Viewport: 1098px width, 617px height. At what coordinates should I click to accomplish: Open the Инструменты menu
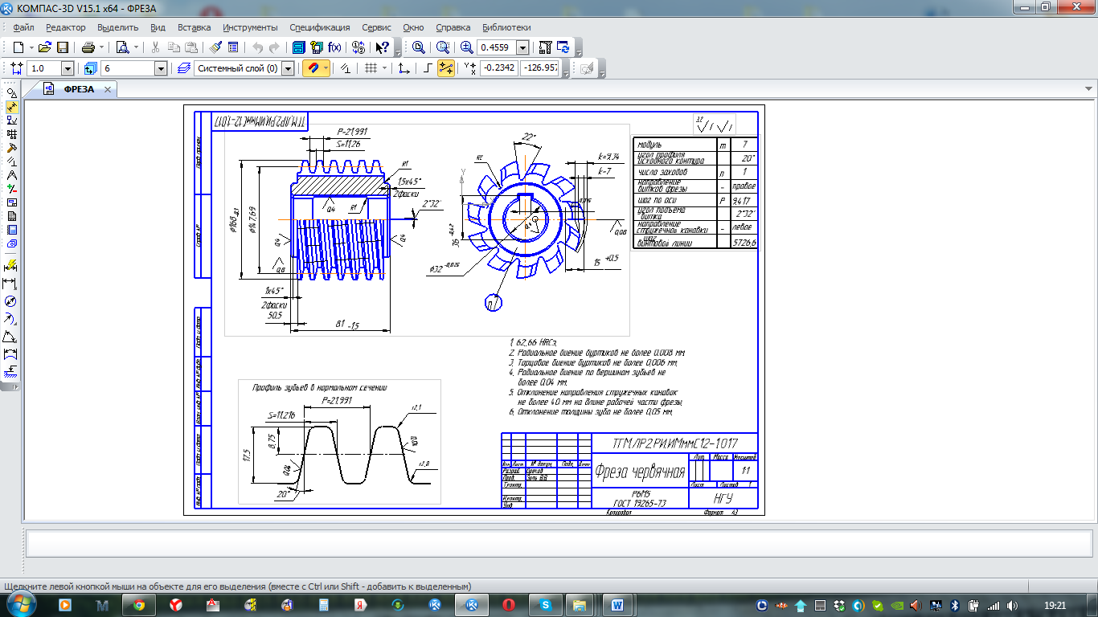[250, 27]
